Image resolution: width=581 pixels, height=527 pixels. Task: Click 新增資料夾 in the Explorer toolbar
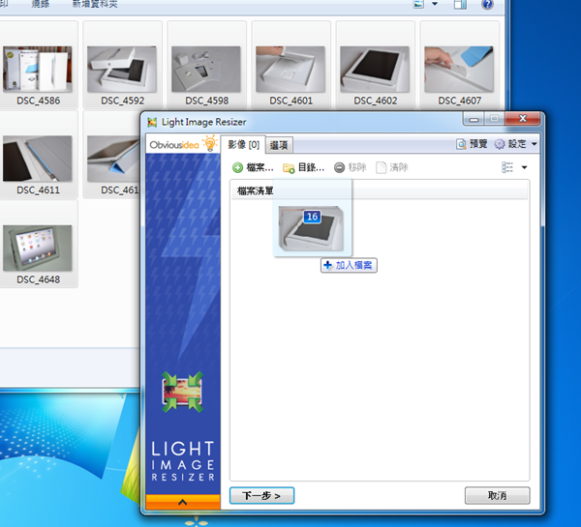95,4
